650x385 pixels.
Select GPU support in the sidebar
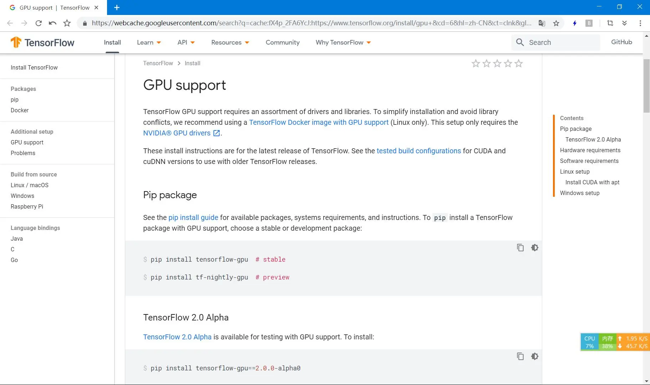click(27, 142)
